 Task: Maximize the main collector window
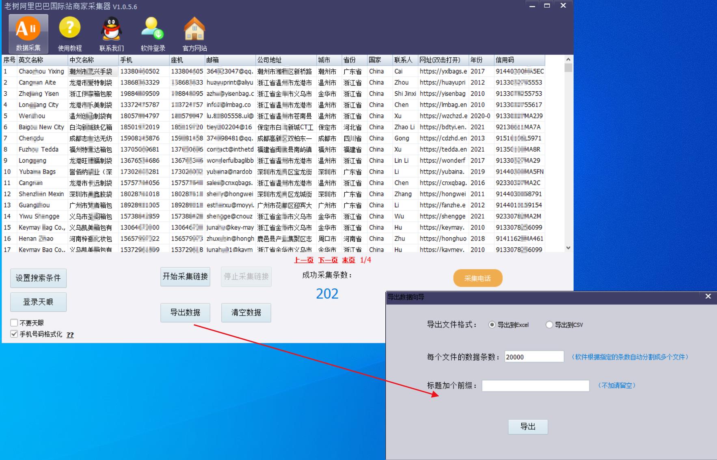547,6
